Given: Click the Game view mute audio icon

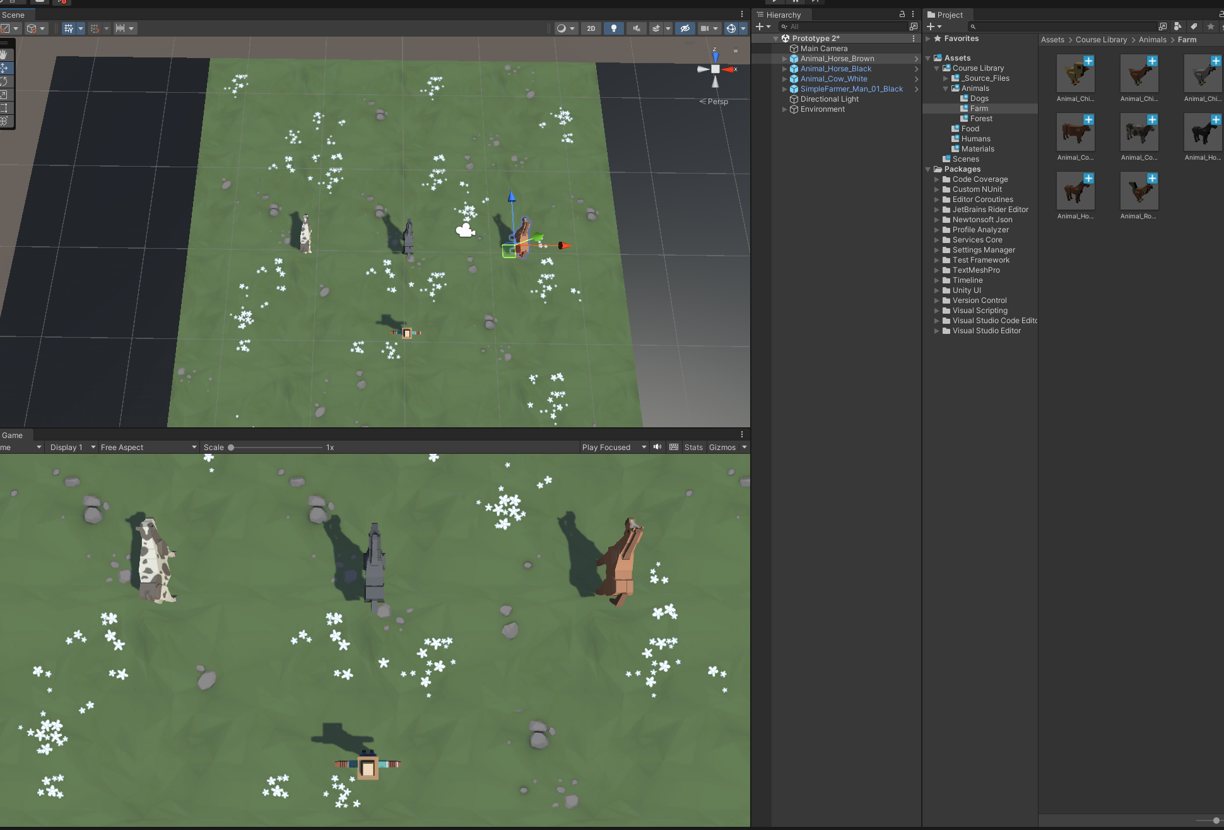Looking at the screenshot, I should [657, 447].
